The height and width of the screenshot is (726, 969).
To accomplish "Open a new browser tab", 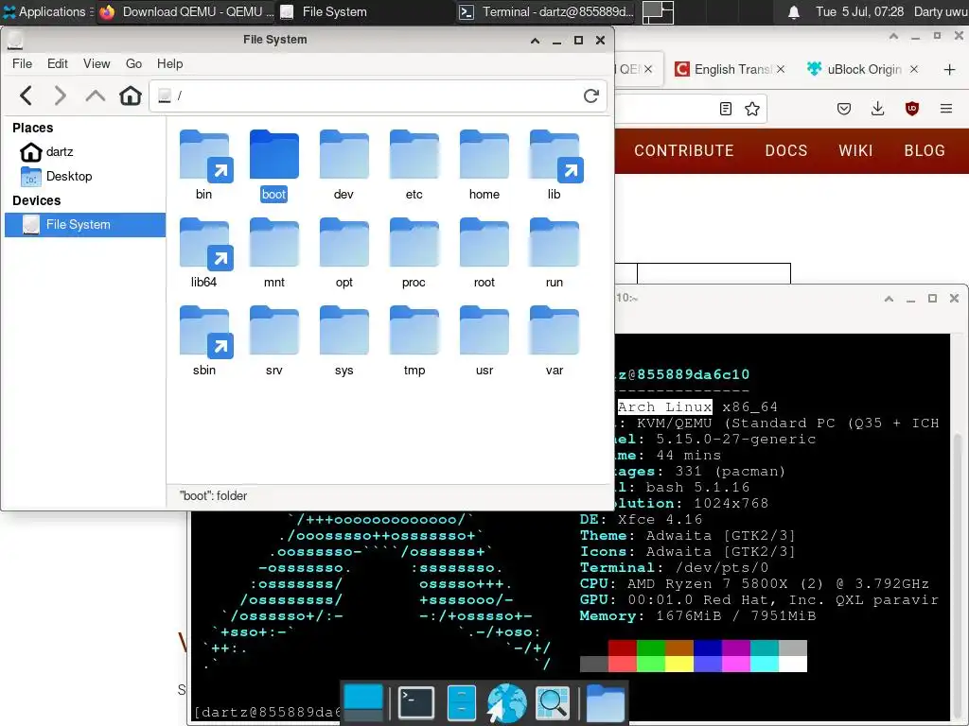I will [x=950, y=69].
